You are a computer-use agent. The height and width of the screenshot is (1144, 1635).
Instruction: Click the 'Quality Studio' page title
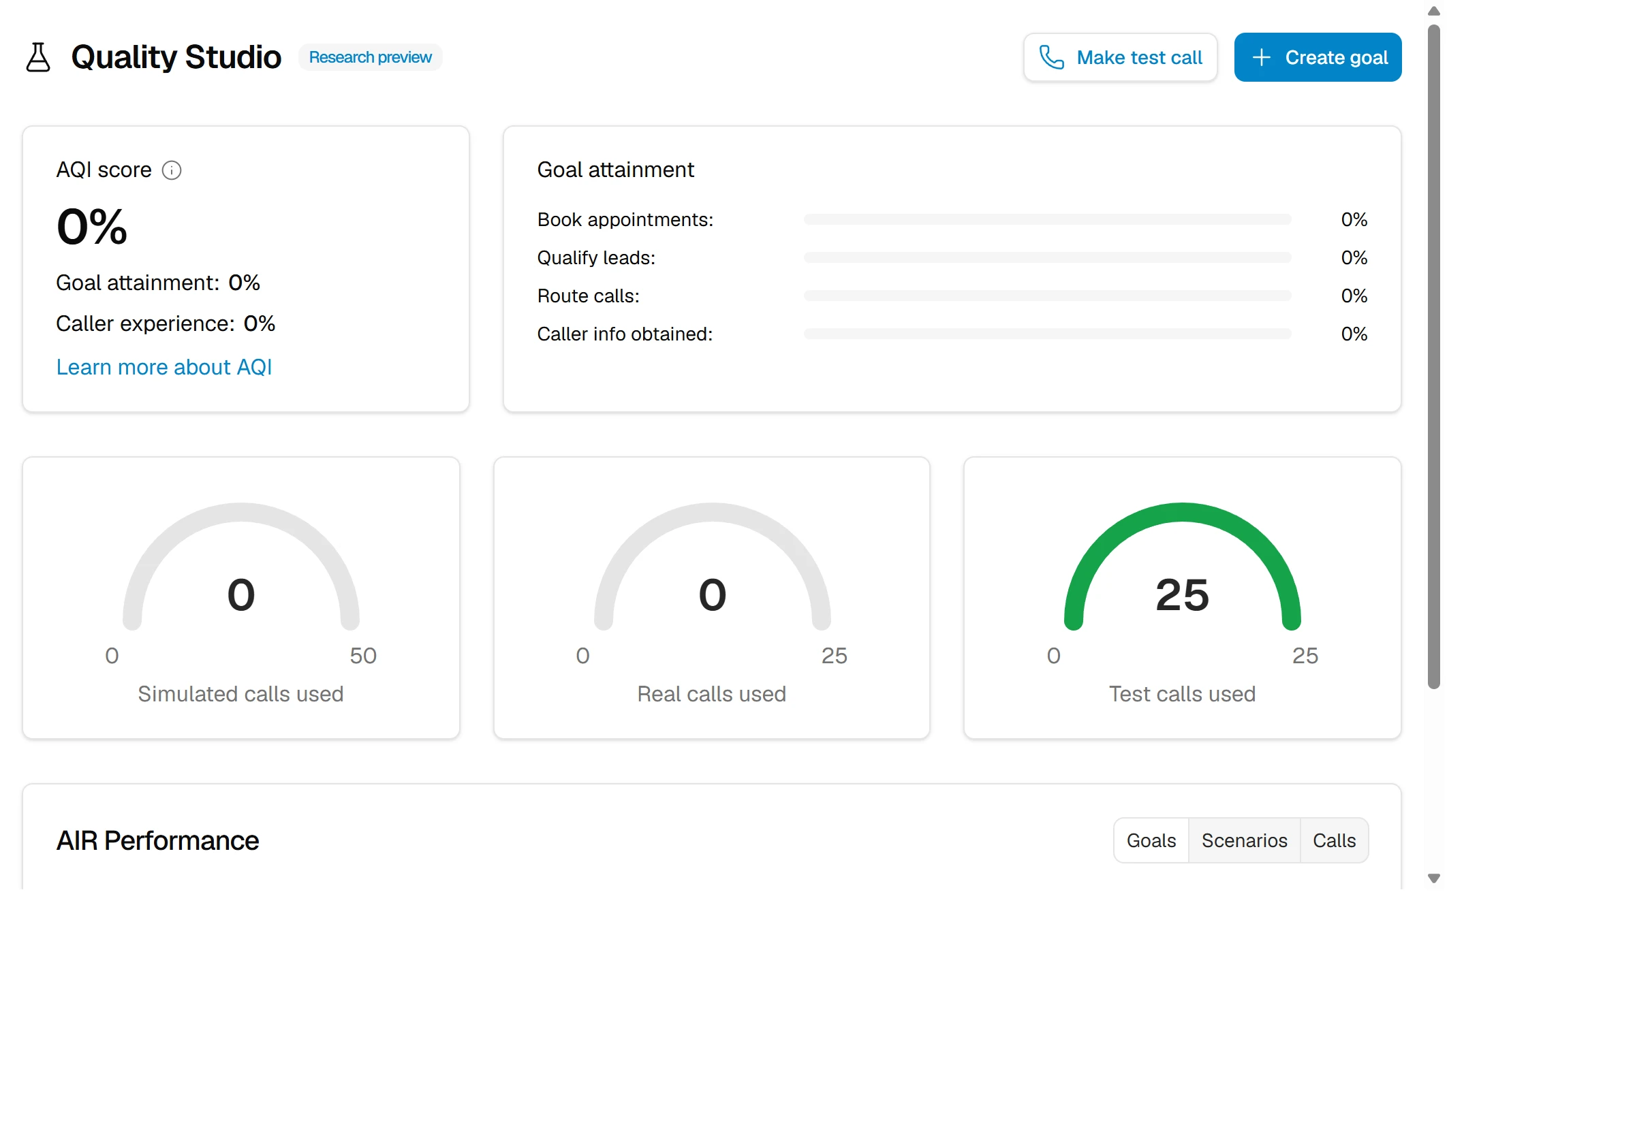pyautogui.click(x=176, y=57)
